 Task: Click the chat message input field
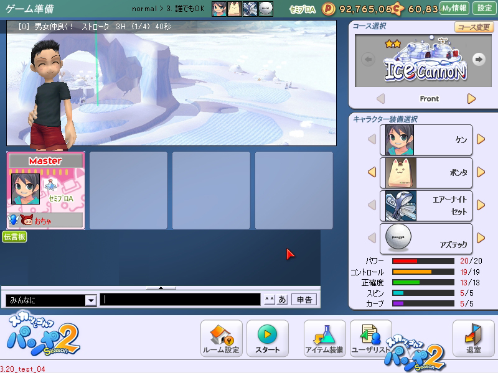click(x=181, y=300)
